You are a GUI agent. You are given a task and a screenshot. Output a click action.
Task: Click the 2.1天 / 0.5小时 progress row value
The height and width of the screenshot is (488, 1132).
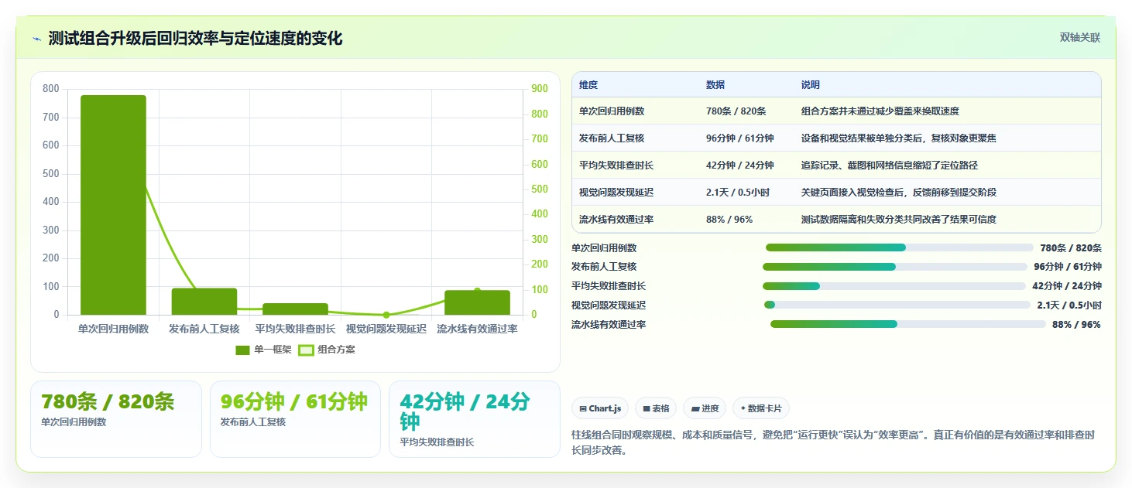coord(1069,305)
